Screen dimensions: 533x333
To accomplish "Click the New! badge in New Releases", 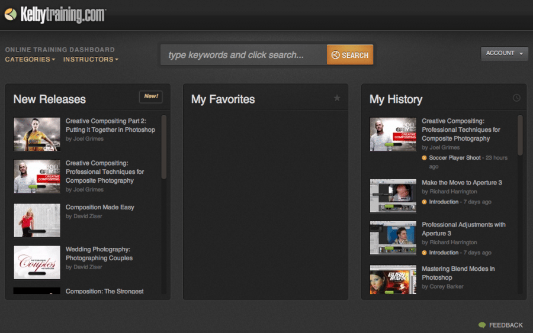I will point(151,96).
